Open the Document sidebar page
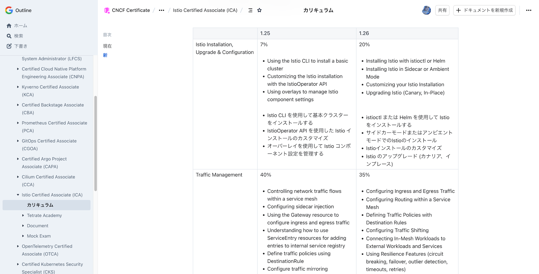The height and width of the screenshot is (274, 539). click(x=38, y=226)
